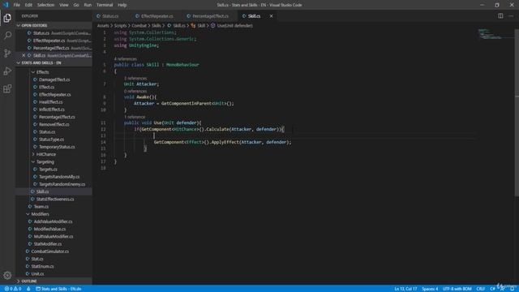Viewport: 519px width, 292px height.
Task: Collapse the Targeting folder
Action: 45,162
